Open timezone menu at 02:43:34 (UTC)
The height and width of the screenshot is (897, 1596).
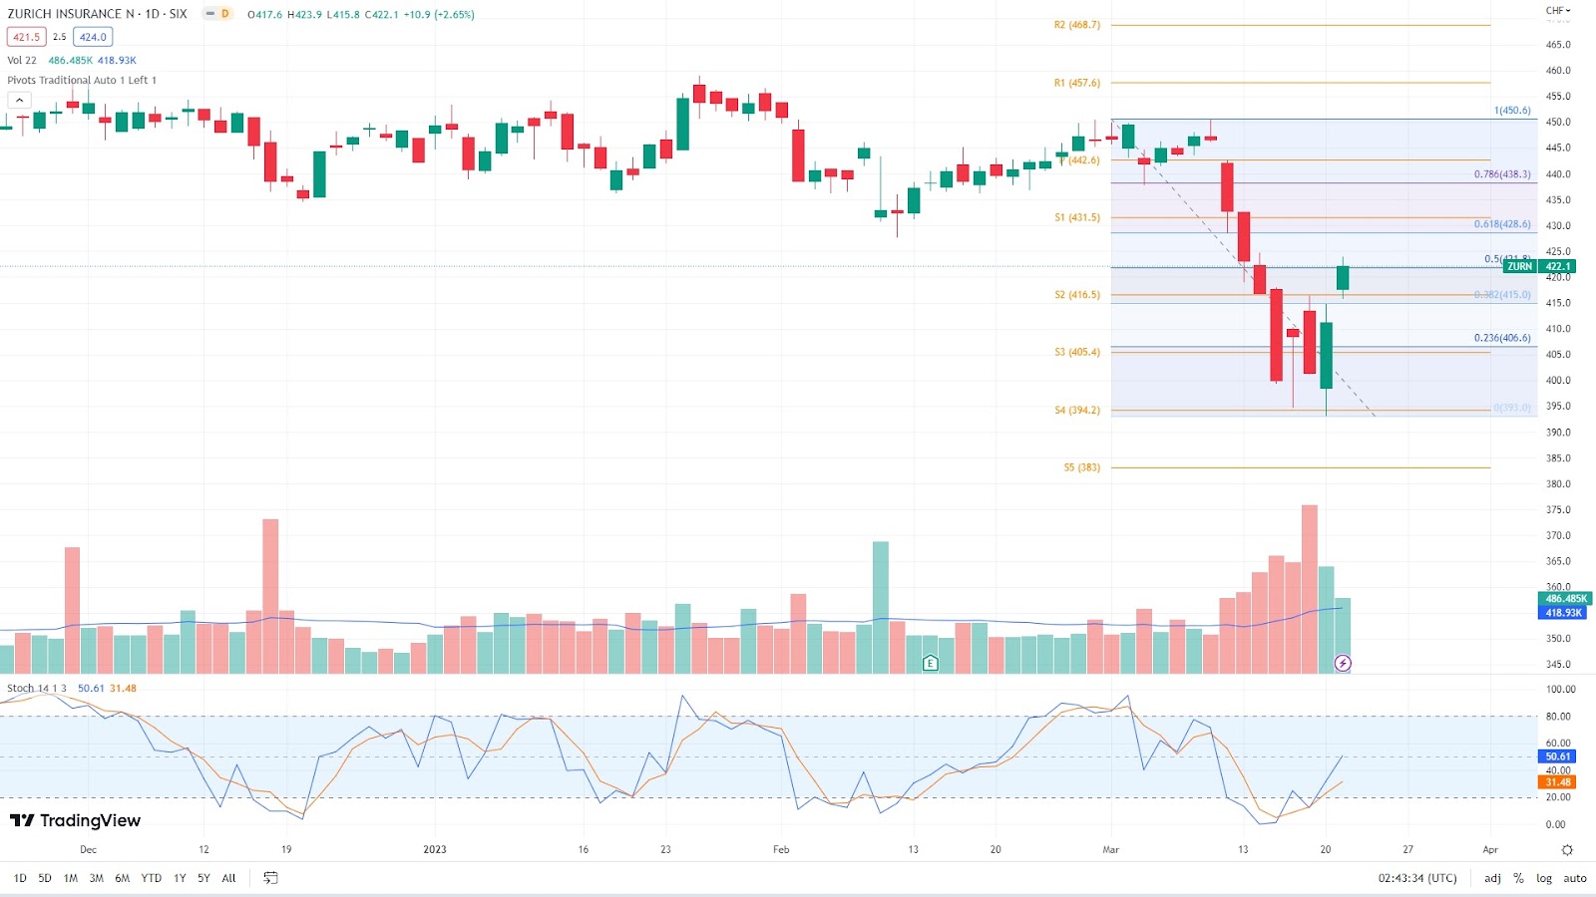[1417, 878]
